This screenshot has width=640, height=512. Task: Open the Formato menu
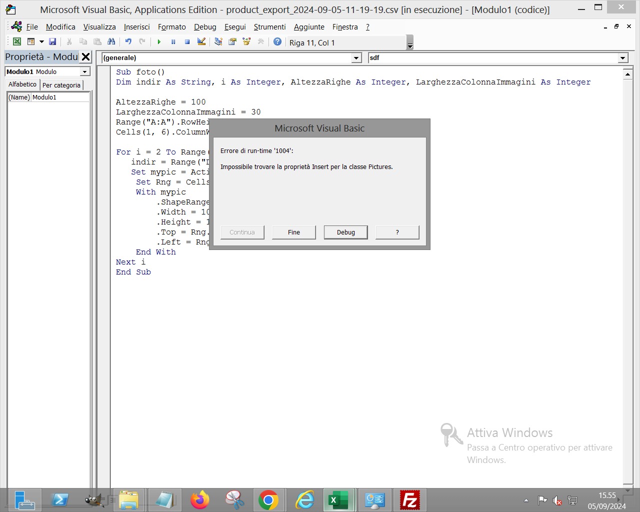tap(172, 27)
